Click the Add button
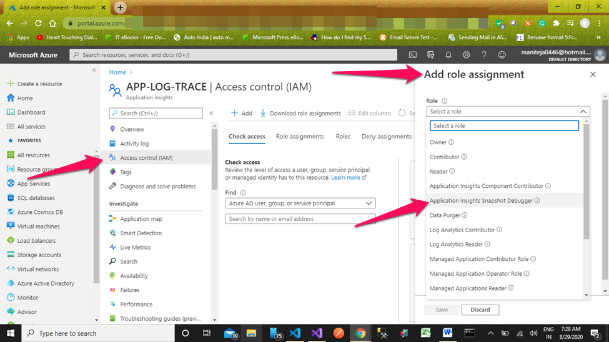609x342 pixels. [241, 113]
